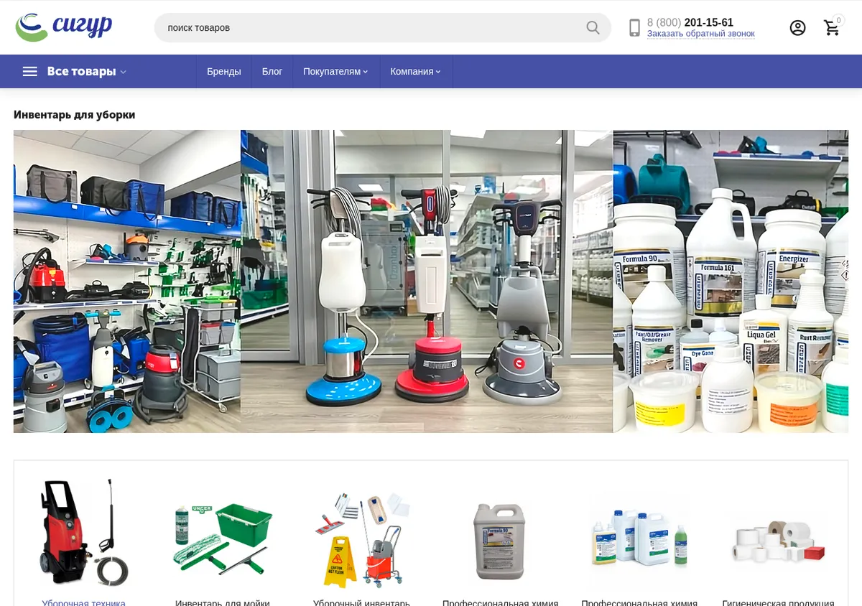The height and width of the screenshot is (606, 862).
Task: Open the Блог menu item
Action: [272, 71]
